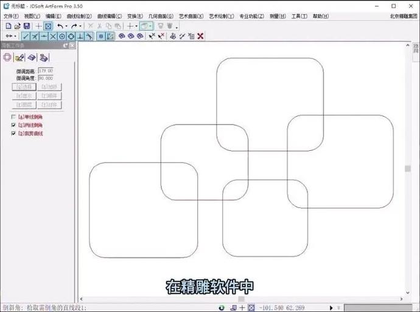Click the horizontal scrollbar thumb

pos(241,299)
